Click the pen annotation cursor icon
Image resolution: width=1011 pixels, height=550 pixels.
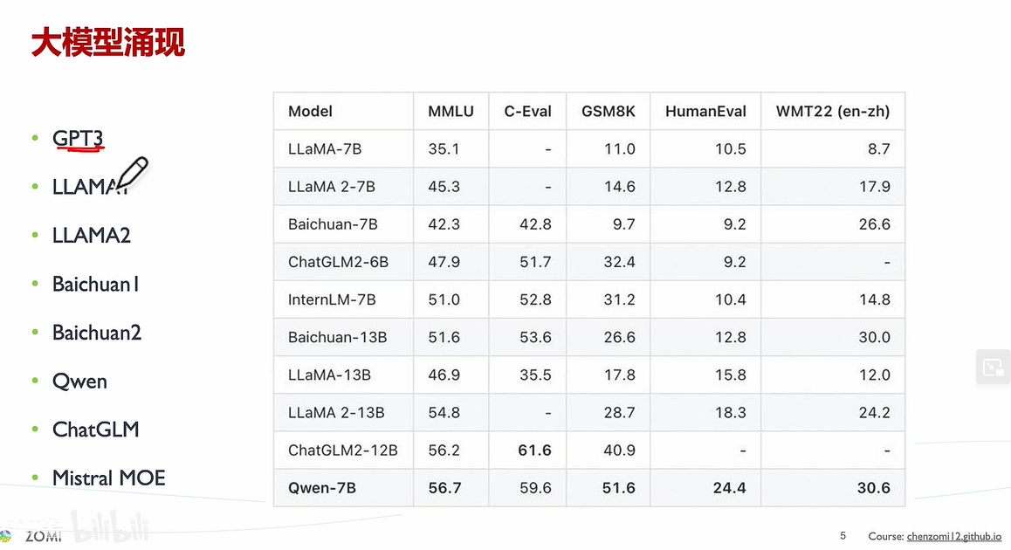(x=131, y=173)
